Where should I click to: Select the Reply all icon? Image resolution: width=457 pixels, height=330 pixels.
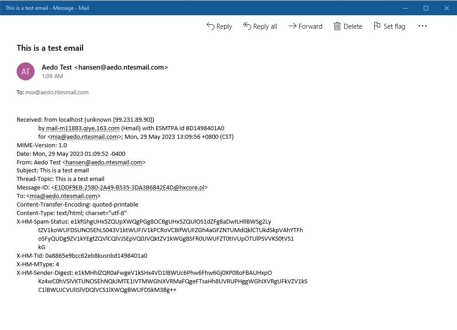tap(248, 26)
